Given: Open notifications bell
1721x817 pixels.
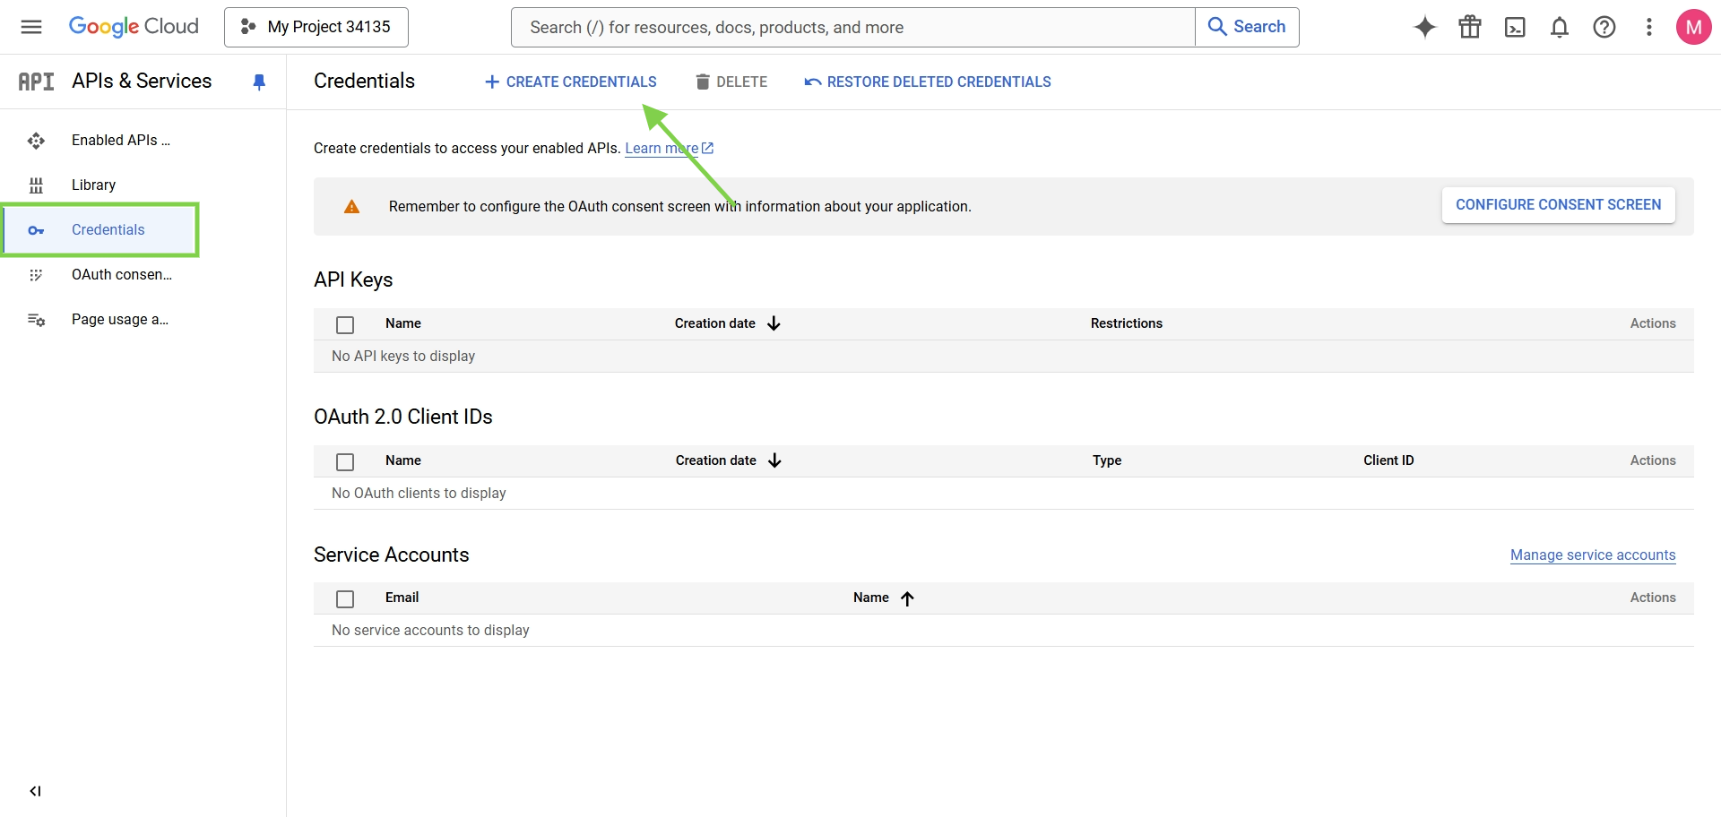Looking at the screenshot, I should [x=1560, y=27].
